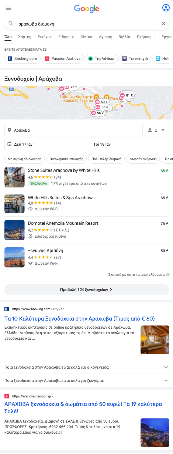
Task: Clear the search query with the X icon
Action: coord(163,24)
